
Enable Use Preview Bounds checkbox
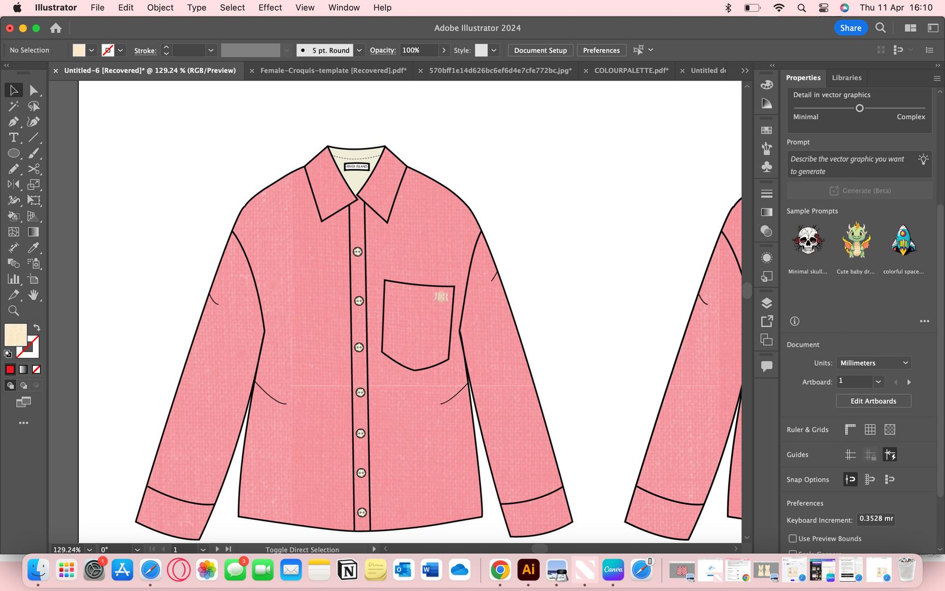792,538
